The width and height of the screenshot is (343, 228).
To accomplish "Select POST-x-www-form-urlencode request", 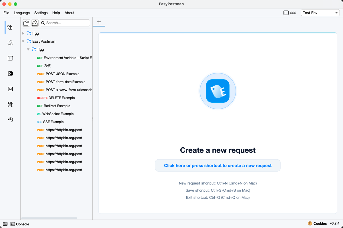I will coord(65,90).
